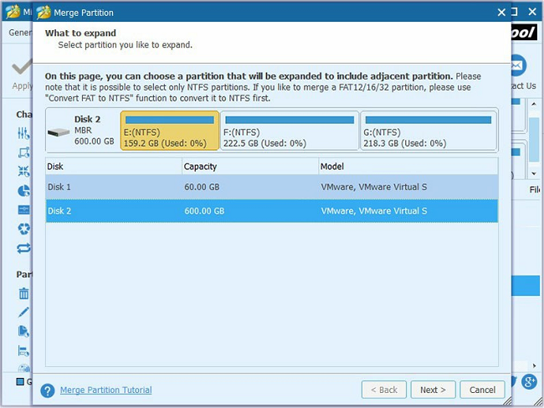The width and height of the screenshot is (544, 408).
Task: Select the E: NTFS partition block
Action: click(x=170, y=131)
